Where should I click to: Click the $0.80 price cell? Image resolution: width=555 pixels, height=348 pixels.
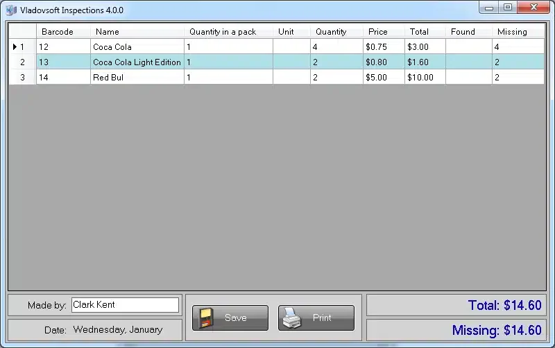coord(384,62)
